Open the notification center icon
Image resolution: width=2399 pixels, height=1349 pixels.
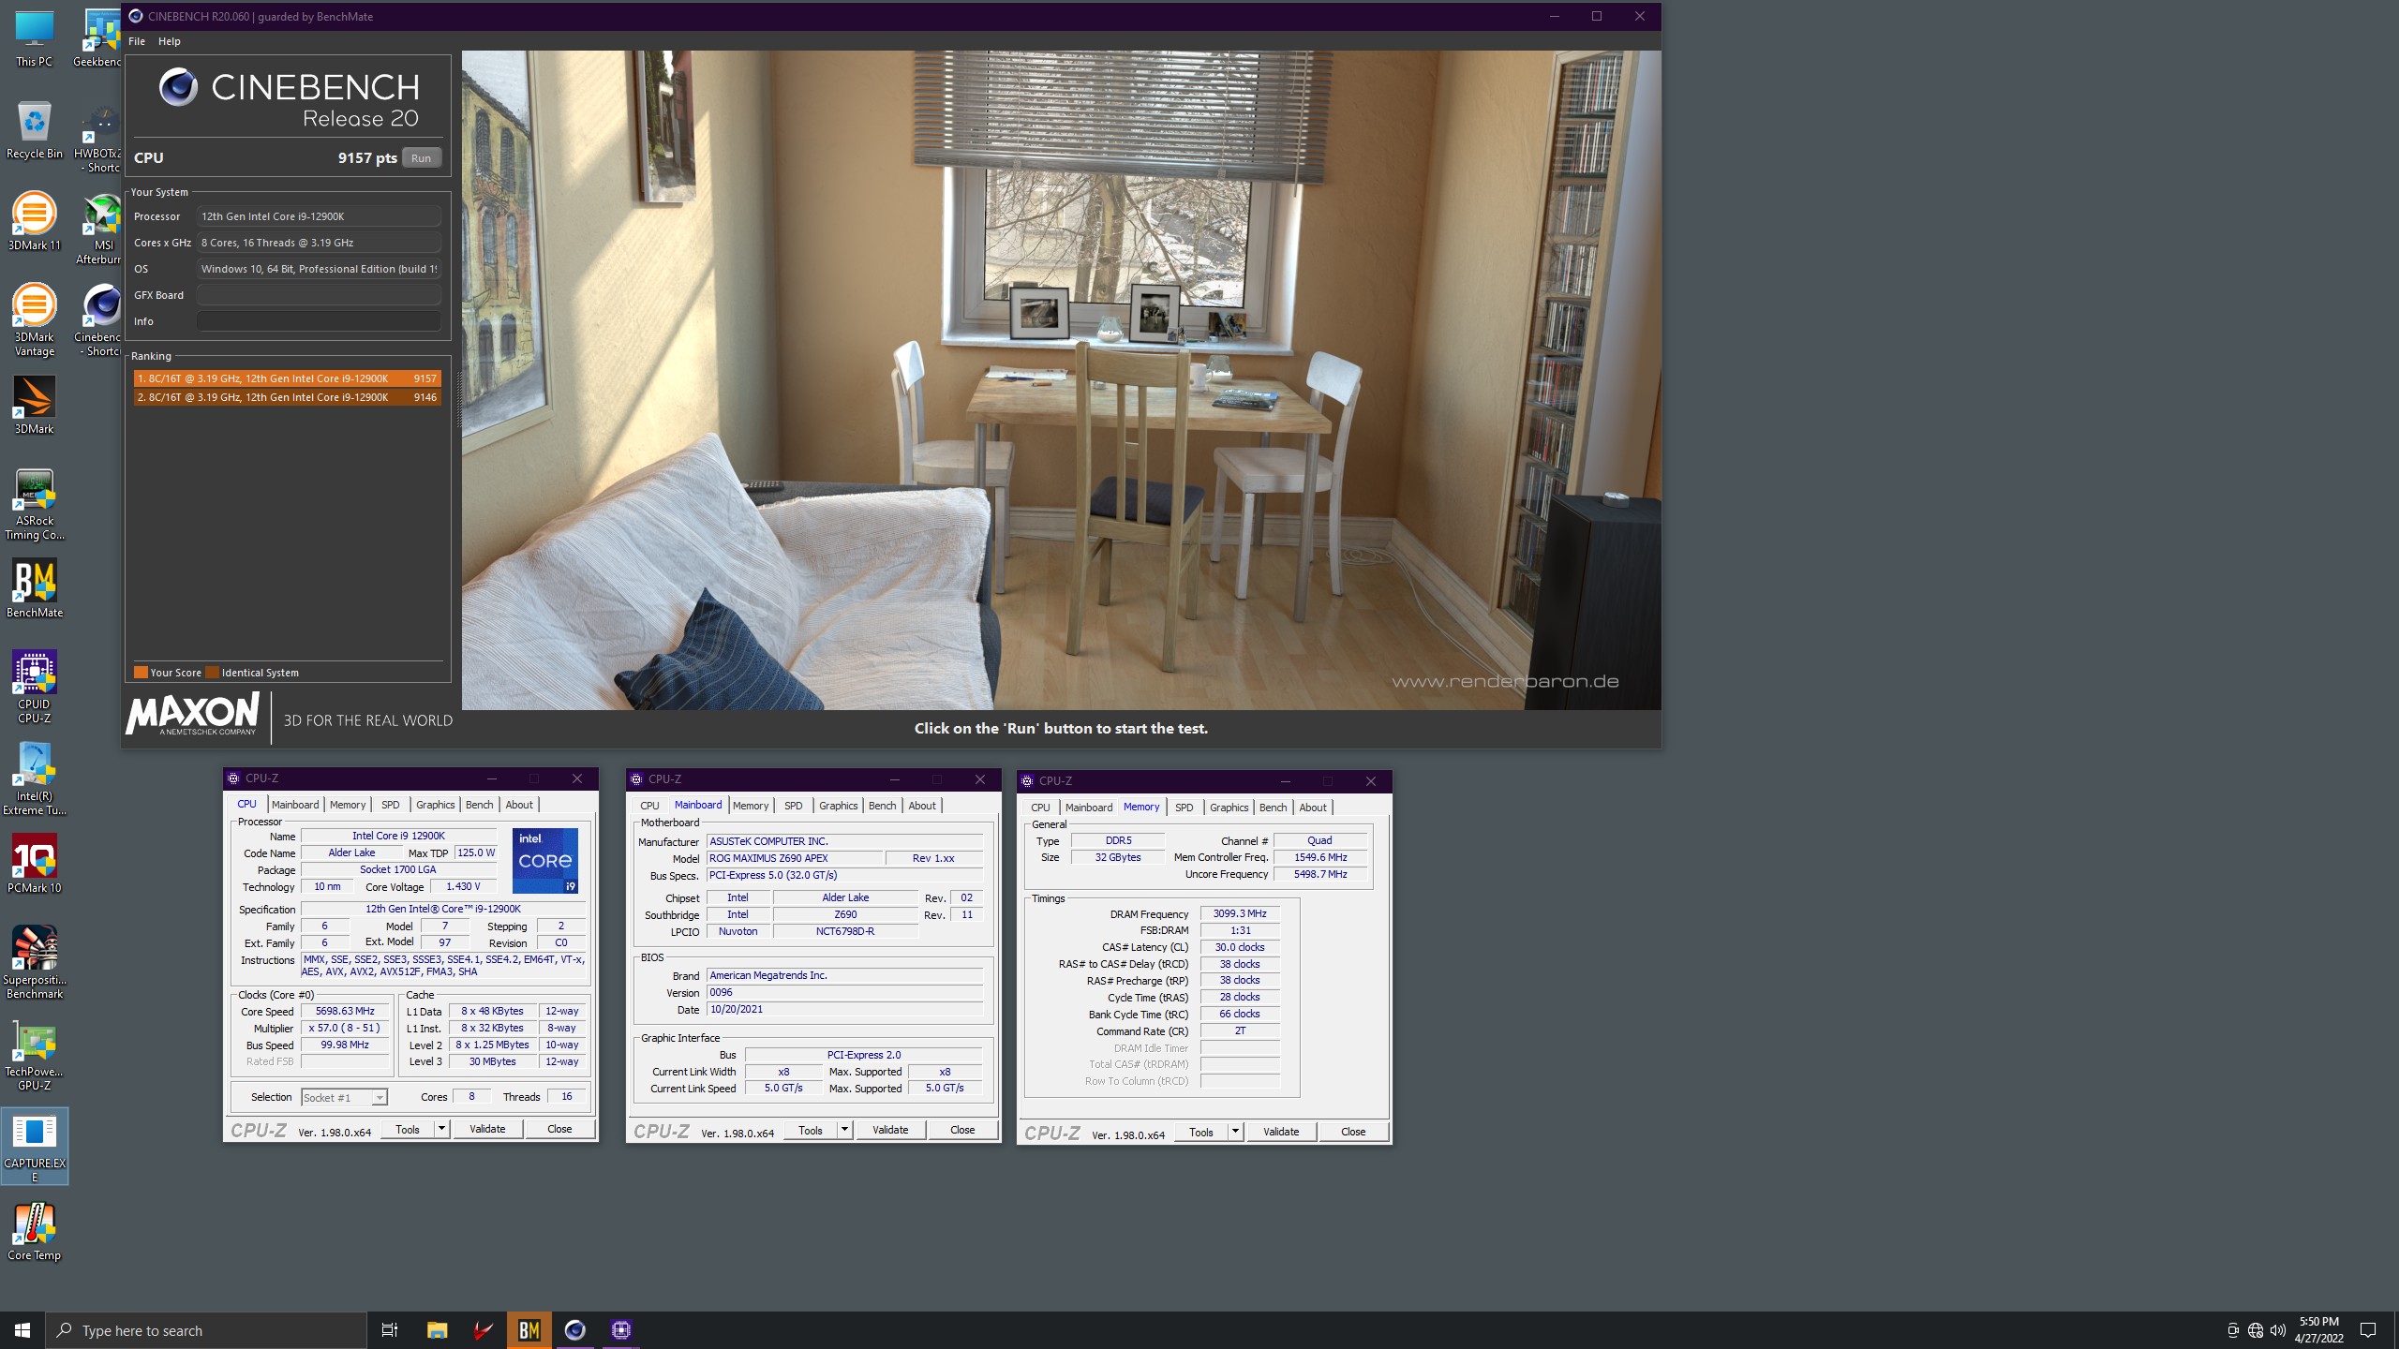(x=2368, y=1330)
